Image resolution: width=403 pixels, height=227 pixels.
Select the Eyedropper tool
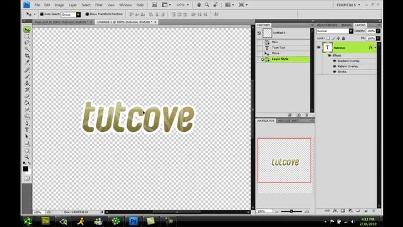coord(26,62)
